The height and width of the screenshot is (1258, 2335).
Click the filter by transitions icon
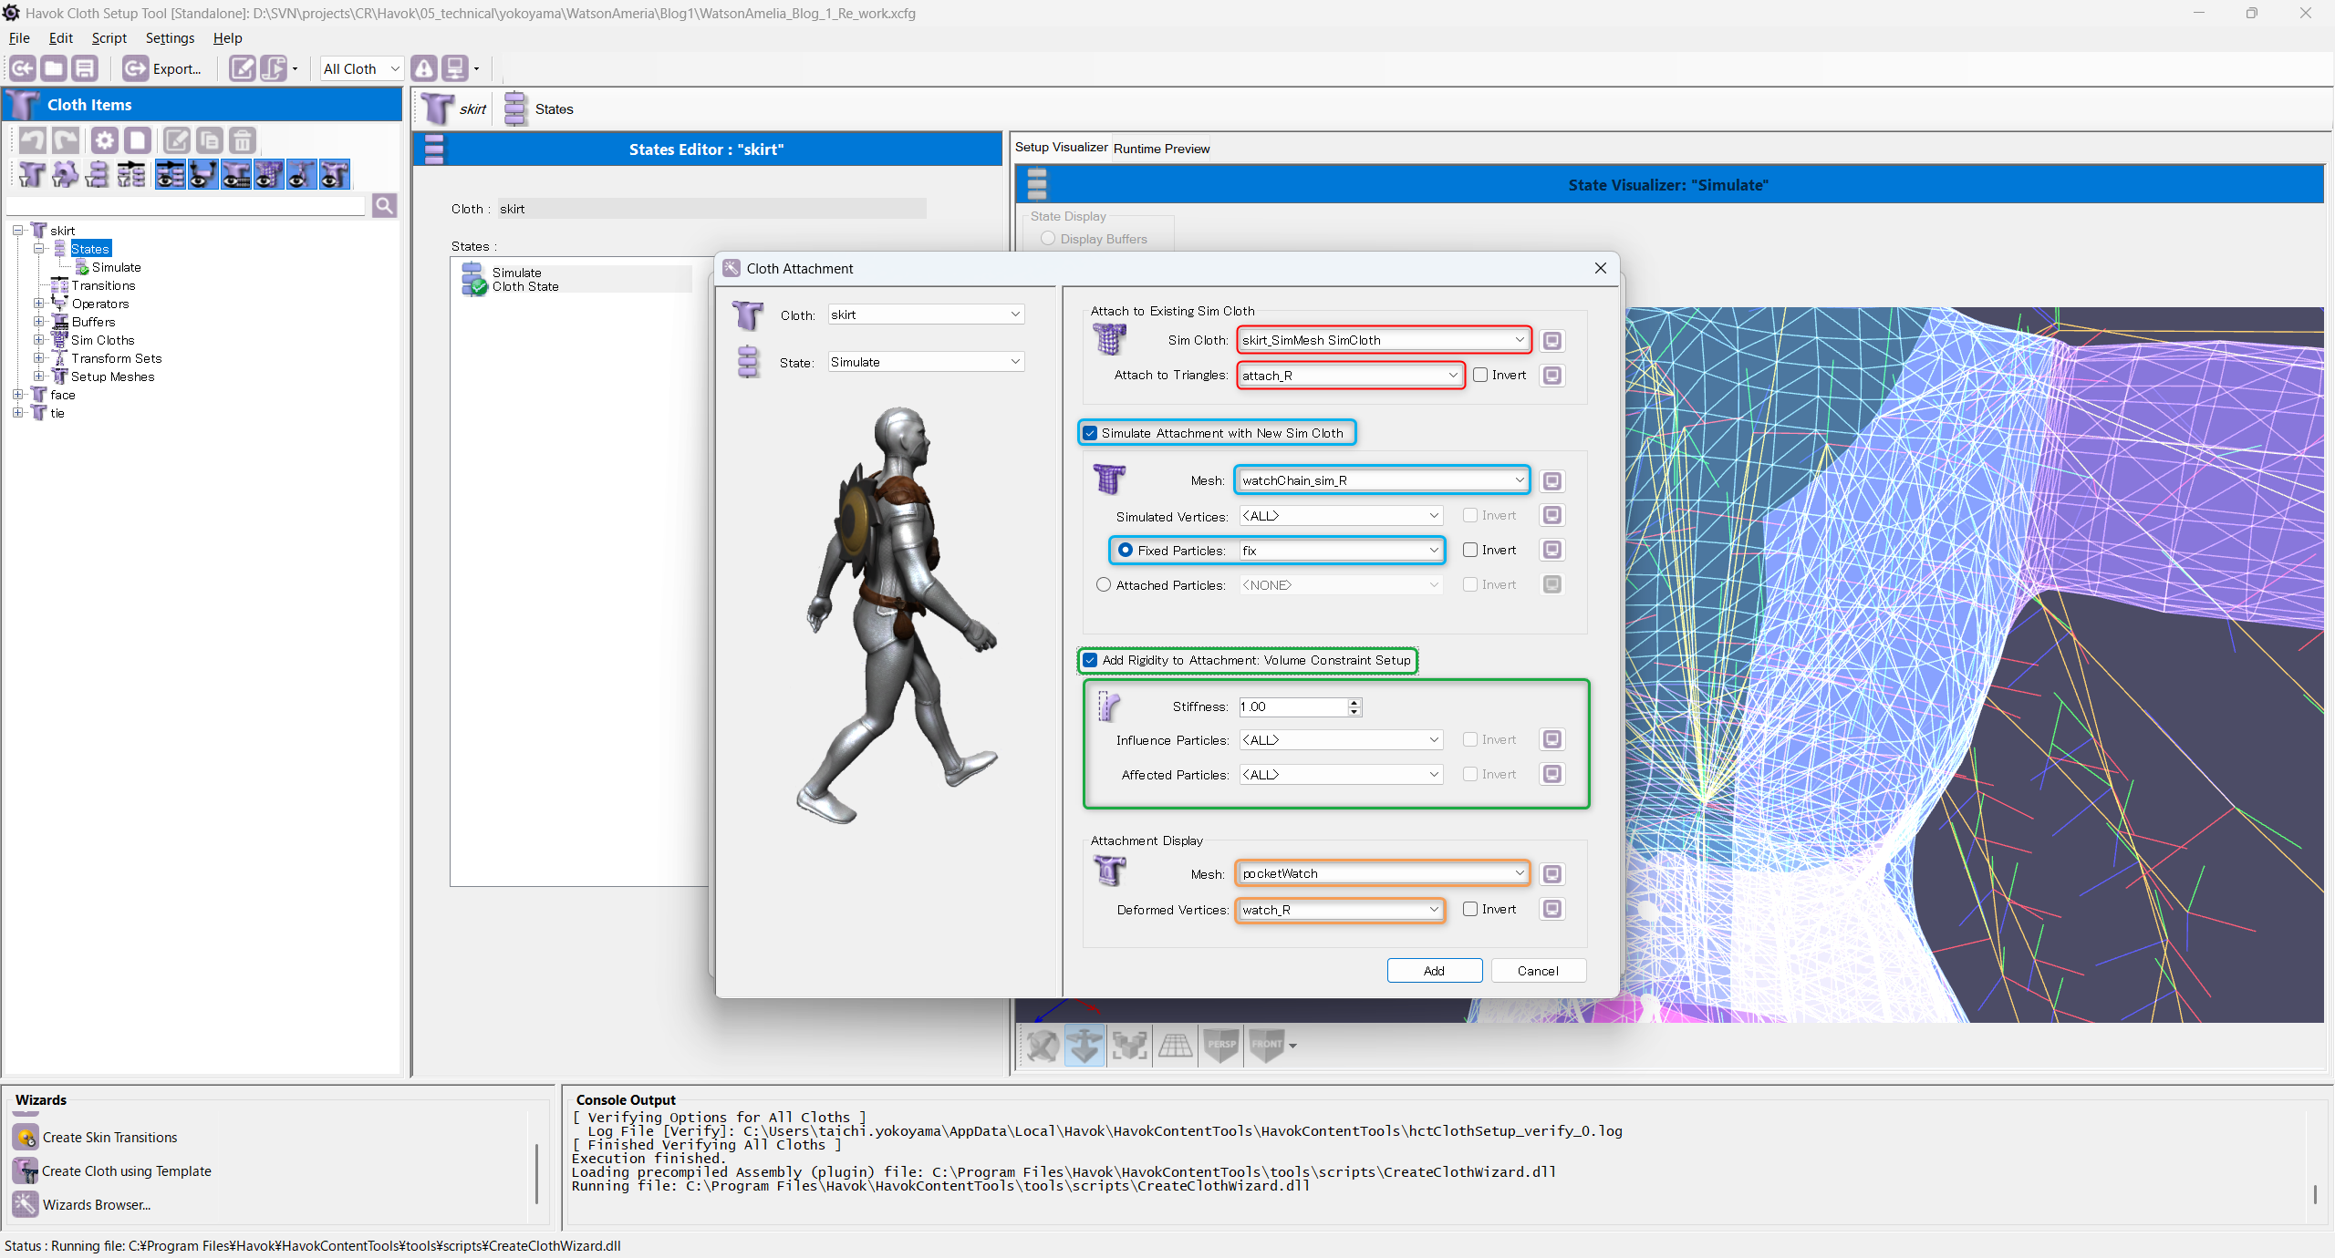(x=130, y=174)
